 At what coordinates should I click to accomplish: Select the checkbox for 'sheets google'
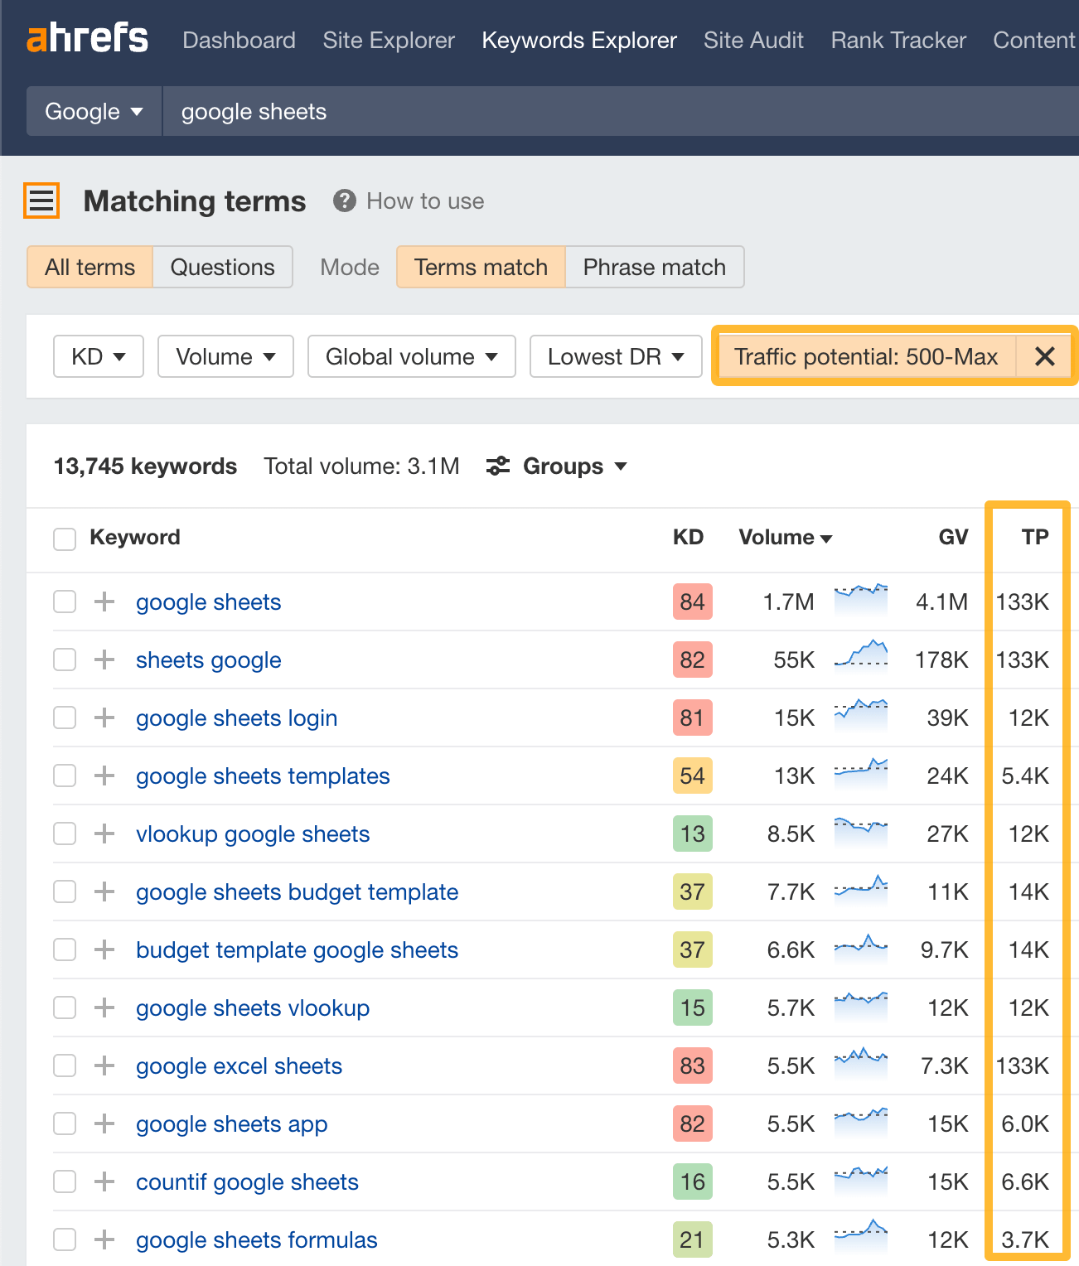coord(64,660)
